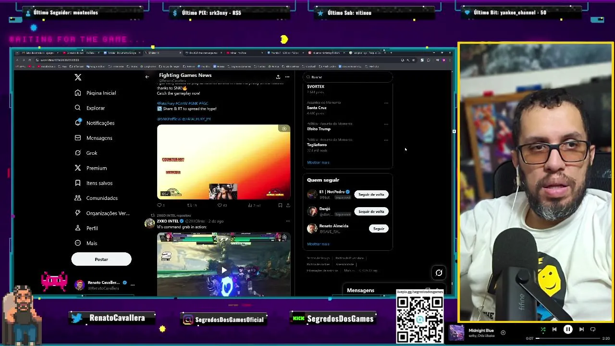Viewport: 615px width, 346px height.
Task: Click Seguir de volta for E1 | NotPedro
Action: [x=371, y=195]
